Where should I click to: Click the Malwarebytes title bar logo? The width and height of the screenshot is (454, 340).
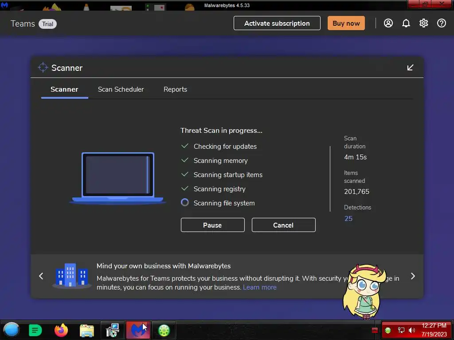(4, 5)
